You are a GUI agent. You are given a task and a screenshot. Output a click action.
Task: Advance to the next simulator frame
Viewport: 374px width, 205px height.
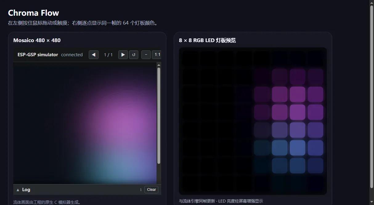(123, 55)
